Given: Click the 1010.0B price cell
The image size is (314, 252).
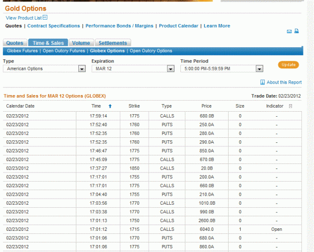Looking at the screenshot, I should pos(207,203).
